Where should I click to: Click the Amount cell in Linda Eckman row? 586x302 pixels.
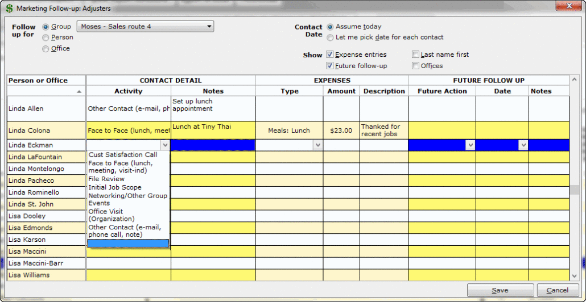tap(341, 145)
